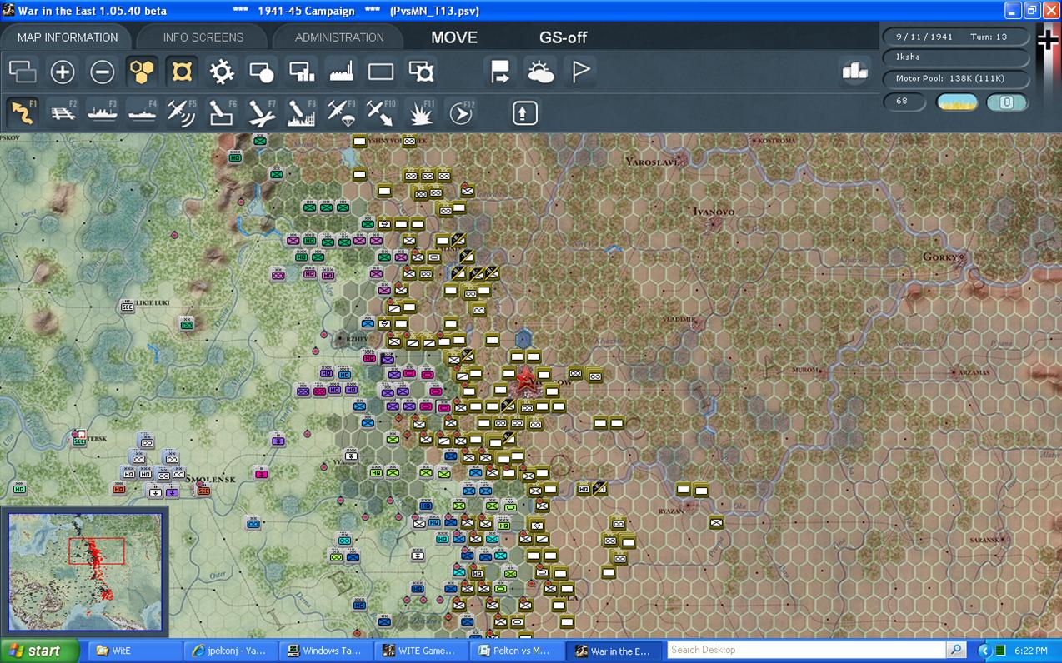Click the flag-with-arrow toolbar icon
This screenshot has width=1062, height=663.
click(500, 72)
